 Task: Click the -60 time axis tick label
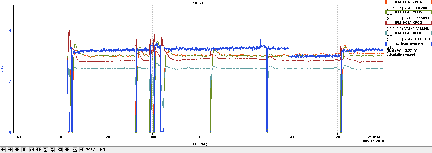click(245, 137)
